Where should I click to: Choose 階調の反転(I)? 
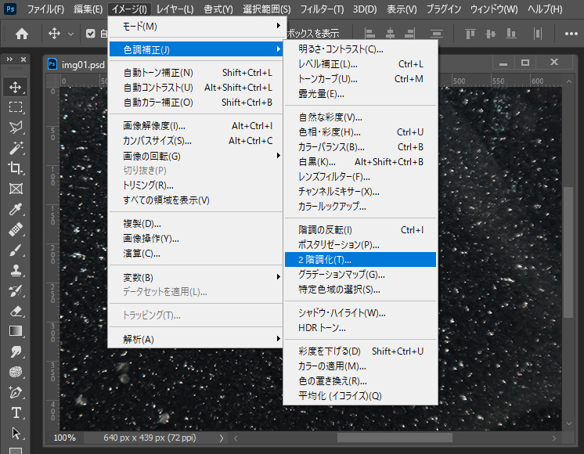coord(360,230)
